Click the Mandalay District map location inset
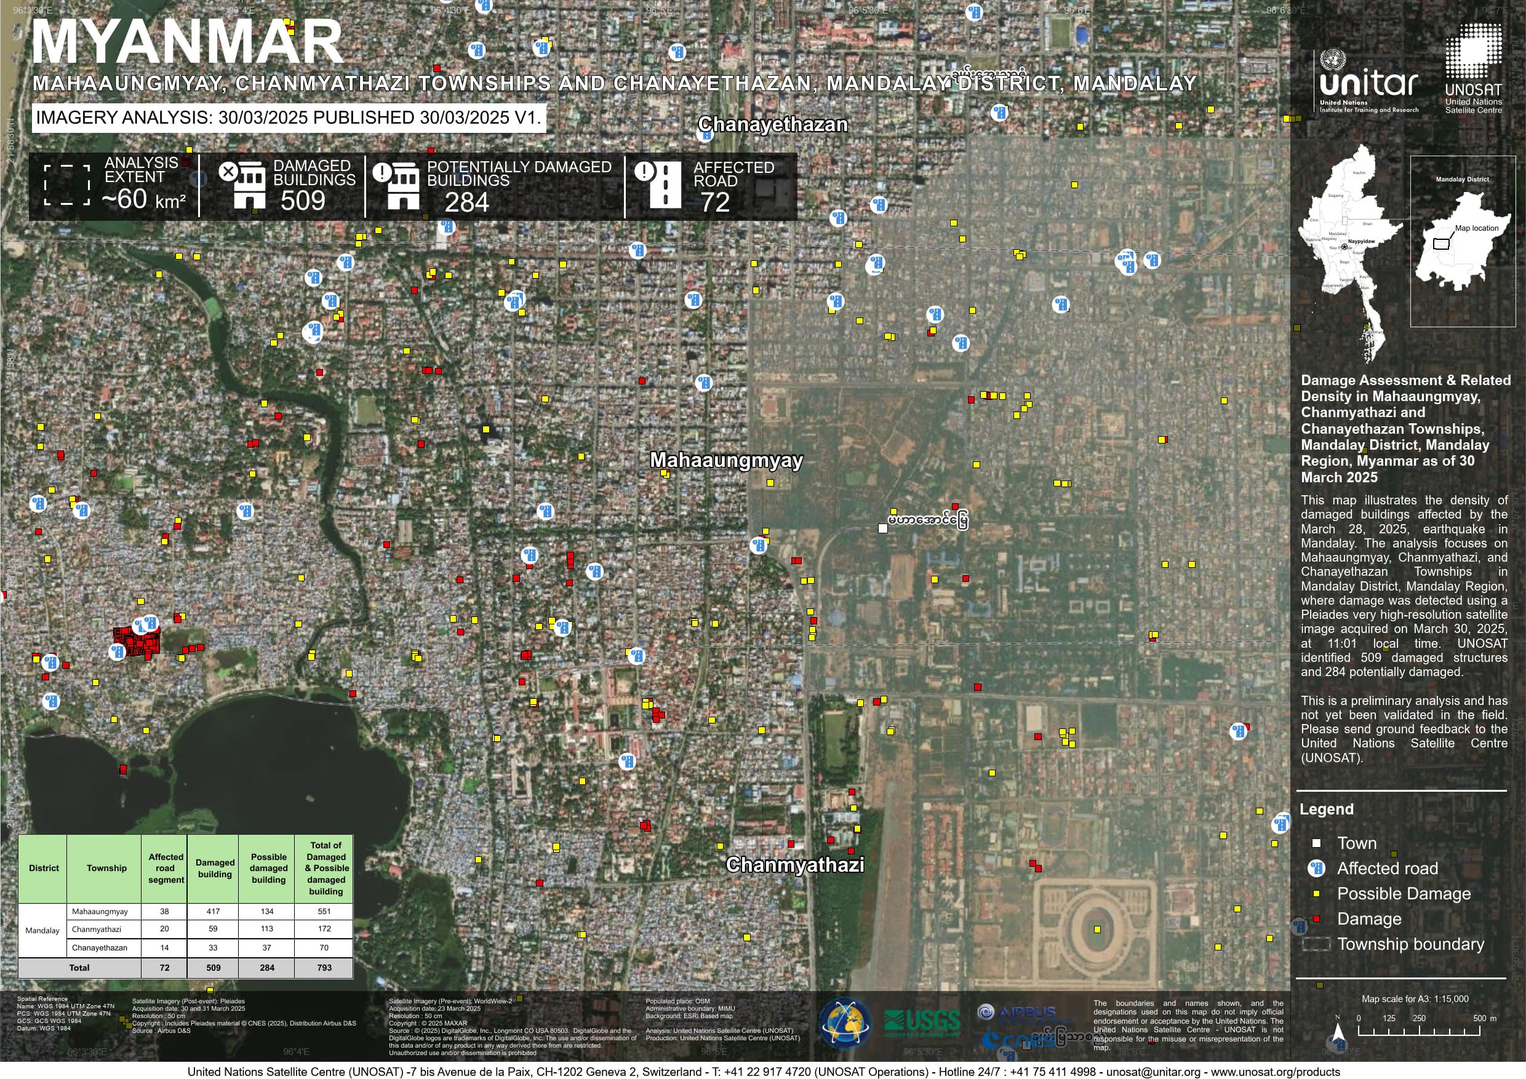The image size is (1526, 1079). click(1462, 242)
